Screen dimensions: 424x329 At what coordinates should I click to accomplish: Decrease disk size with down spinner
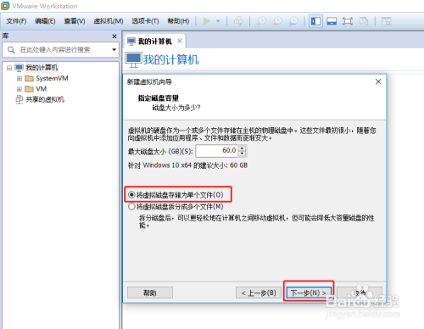[x=242, y=153]
